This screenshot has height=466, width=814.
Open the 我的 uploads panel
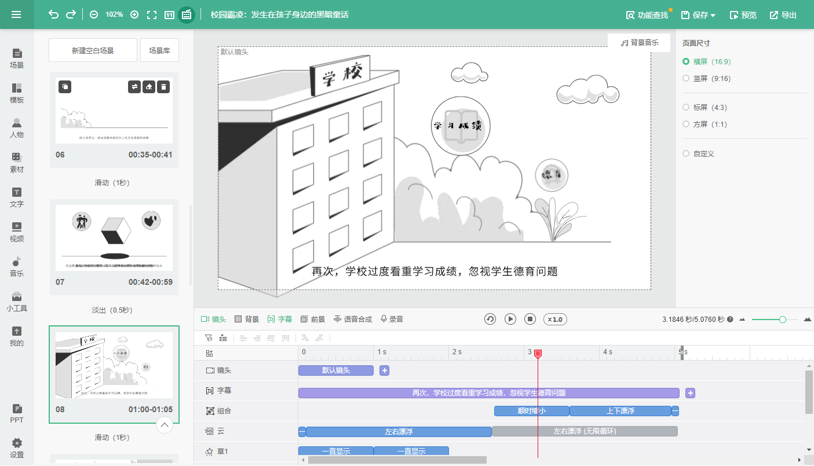17,336
